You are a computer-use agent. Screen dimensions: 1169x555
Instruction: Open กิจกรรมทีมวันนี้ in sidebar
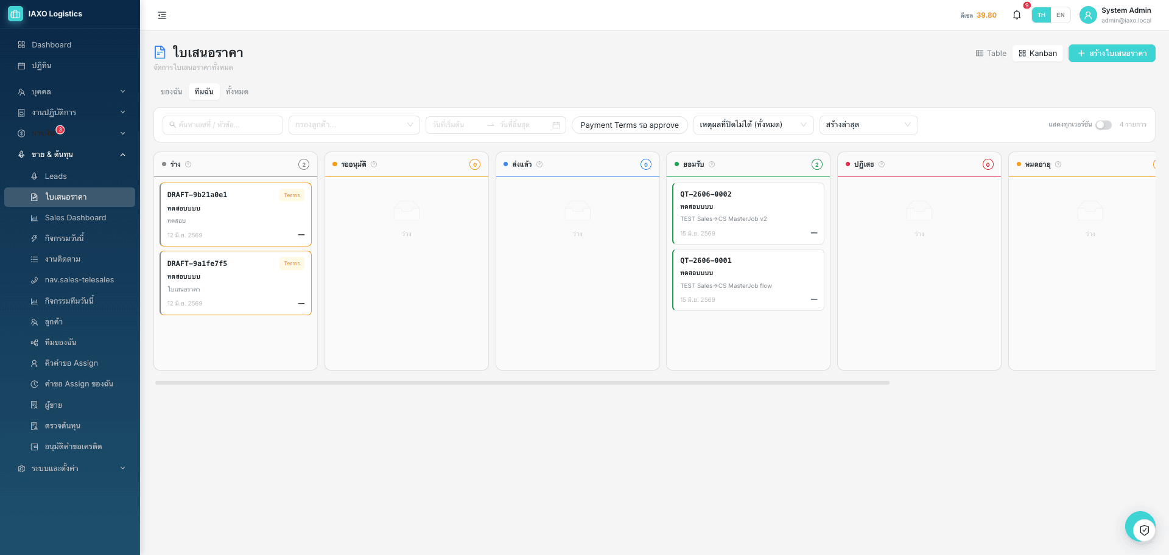pyautogui.click(x=70, y=301)
